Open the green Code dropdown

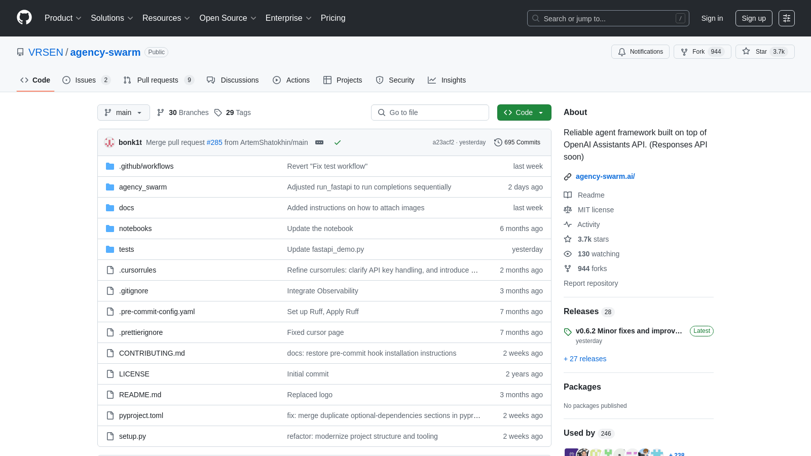pos(524,112)
